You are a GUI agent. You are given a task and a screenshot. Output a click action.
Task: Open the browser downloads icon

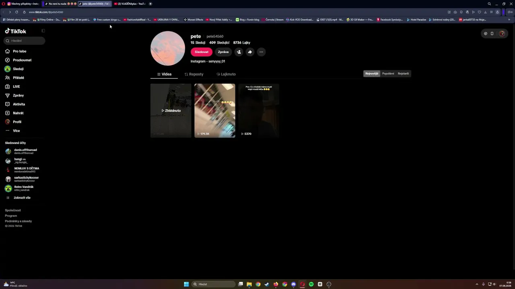click(x=485, y=12)
